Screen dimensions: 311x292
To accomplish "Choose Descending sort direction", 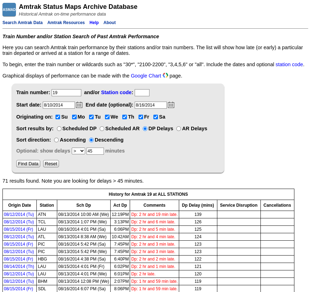I will click(x=91, y=140).
